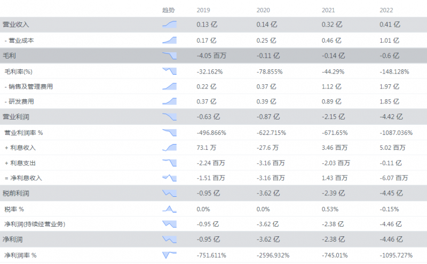Screen dimensions: 427x264
Task: Click the 税前利润 row header
Action: click(x=16, y=194)
